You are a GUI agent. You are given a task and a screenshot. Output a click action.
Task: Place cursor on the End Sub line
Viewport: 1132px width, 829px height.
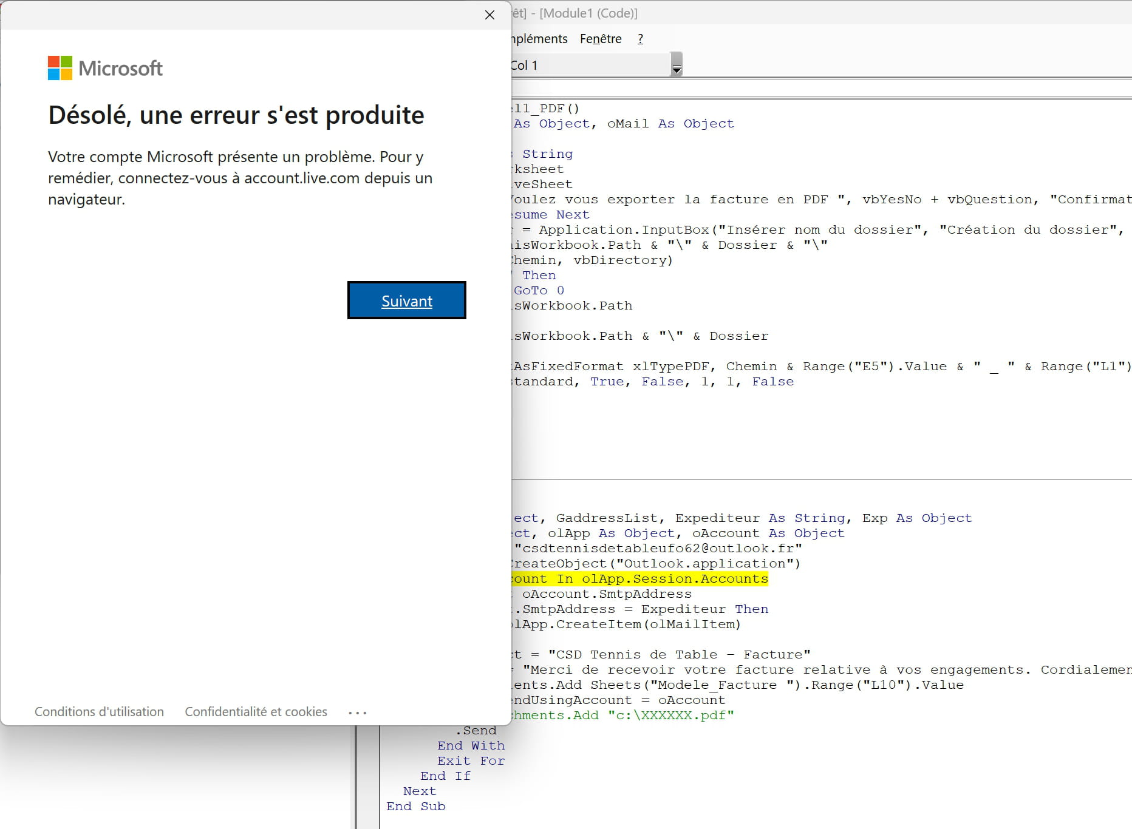[x=416, y=807]
